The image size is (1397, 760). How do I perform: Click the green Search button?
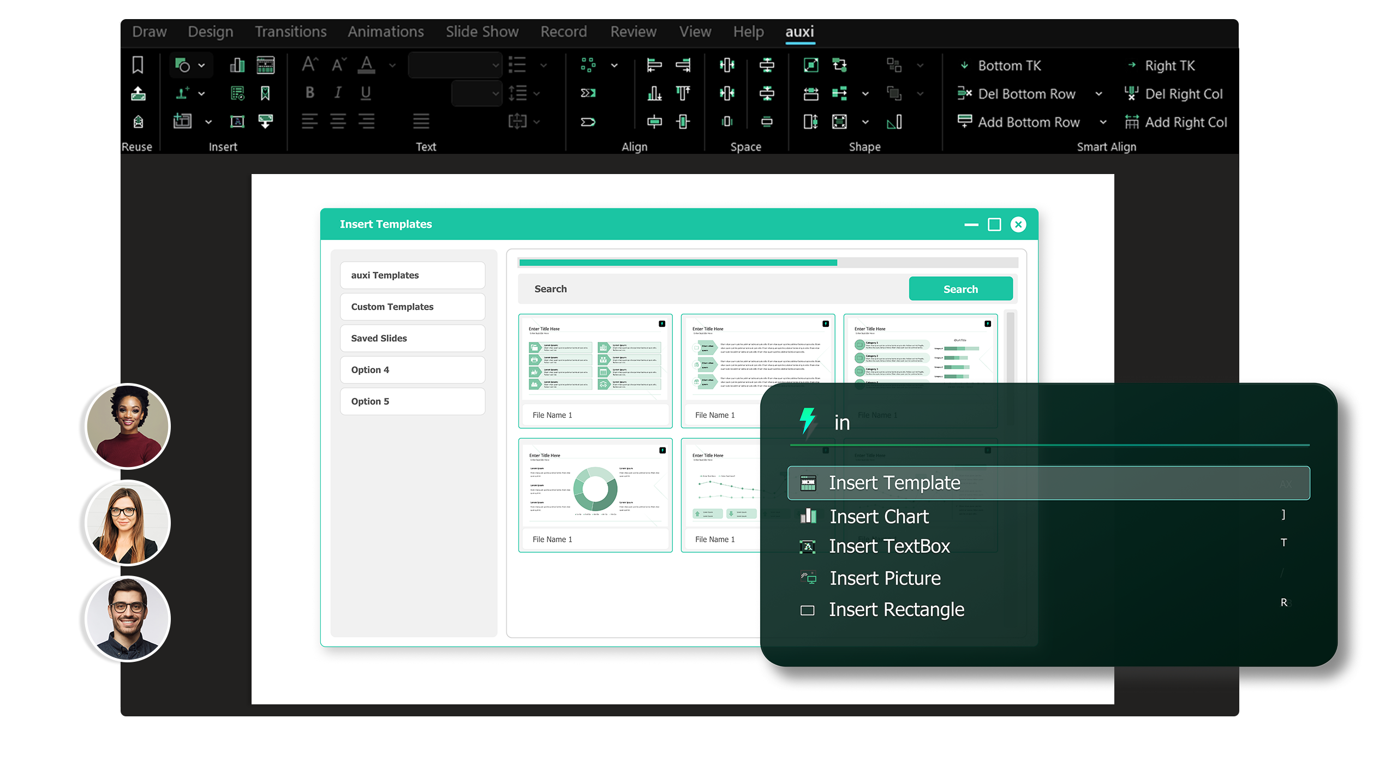click(x=960, y=289)
